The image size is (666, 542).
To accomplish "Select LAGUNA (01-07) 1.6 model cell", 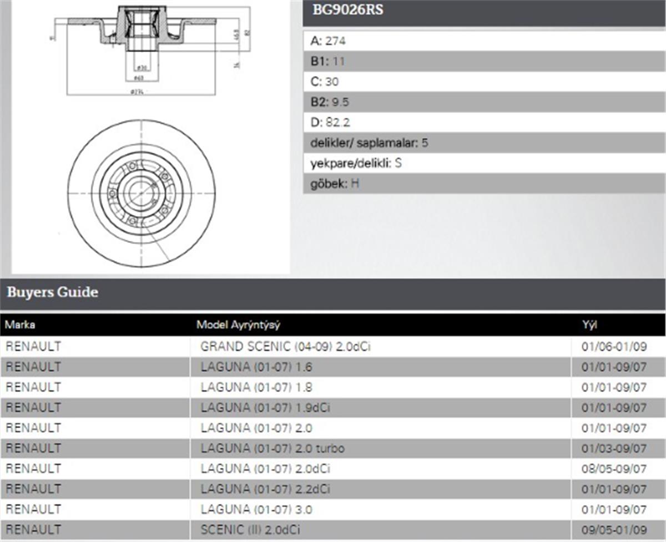I will point(381,367).
